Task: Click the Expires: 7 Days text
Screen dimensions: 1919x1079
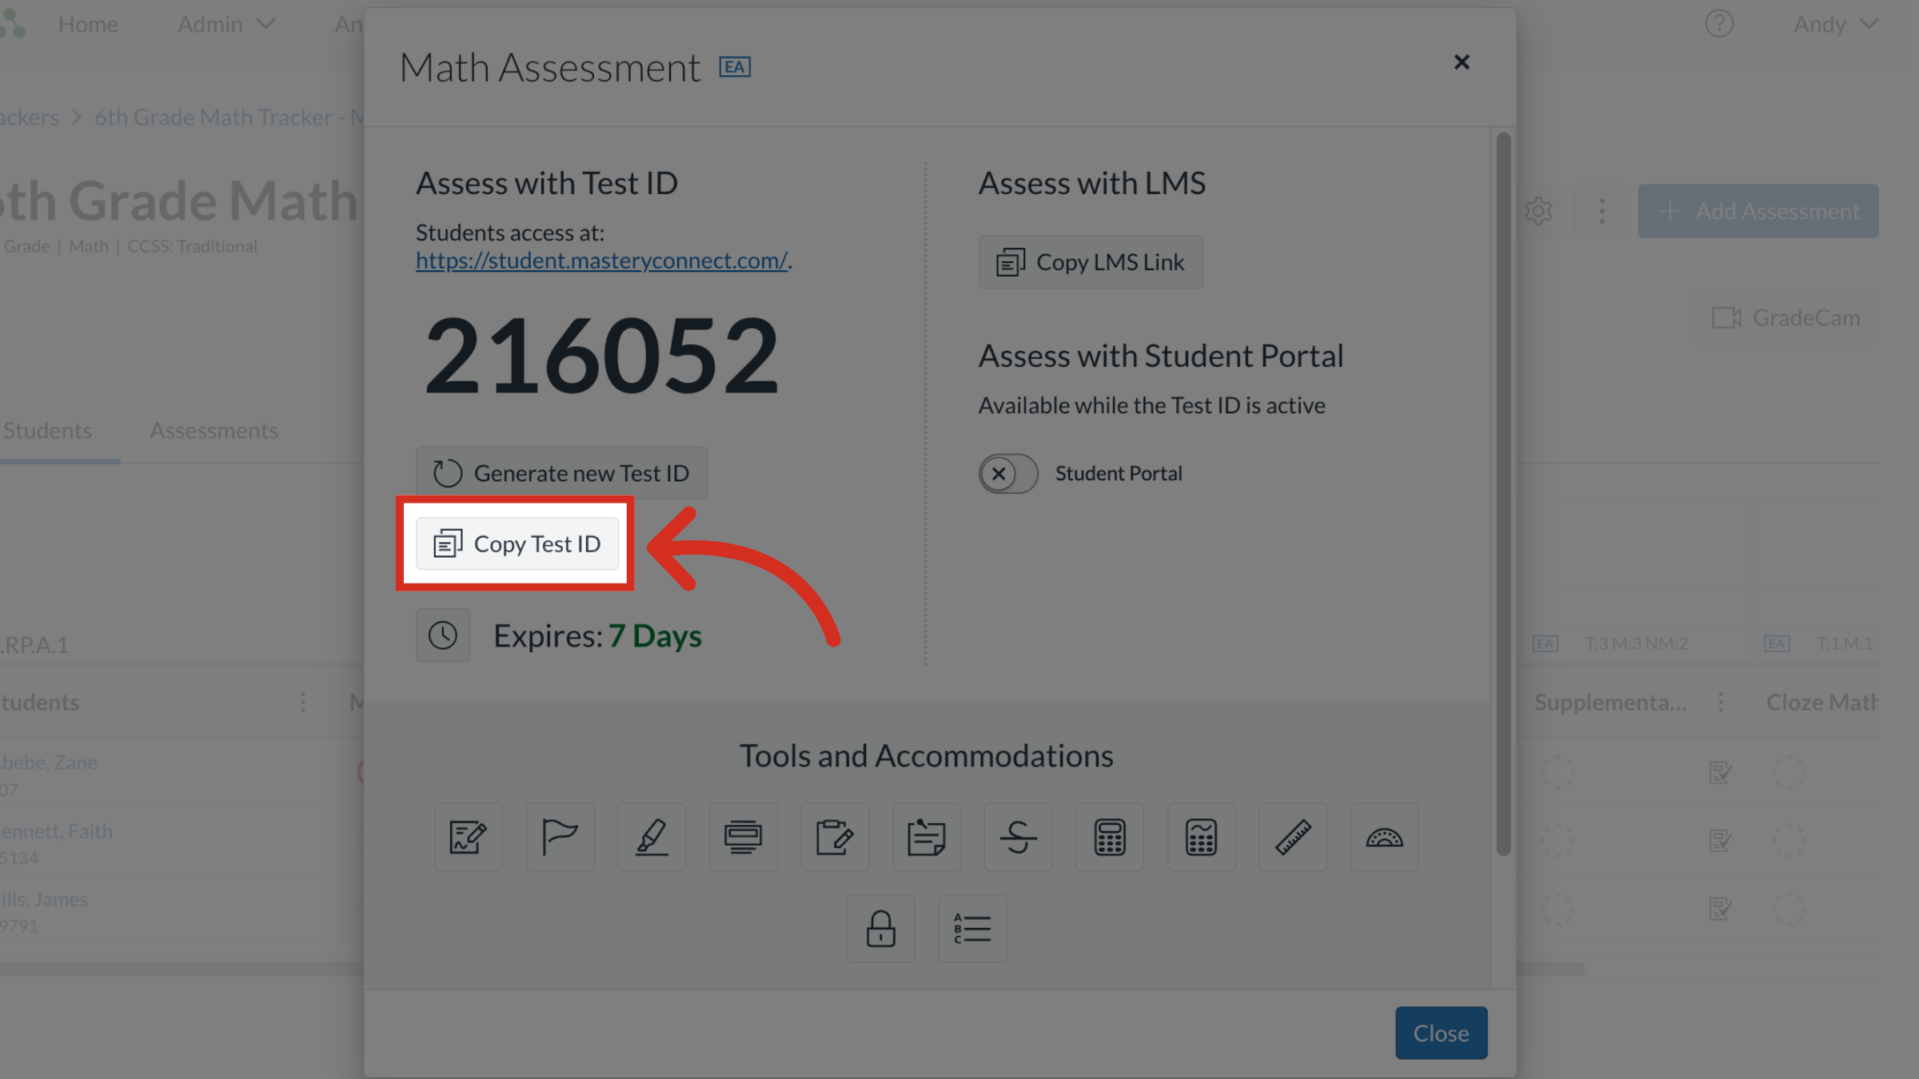Action: coord(597,636)
